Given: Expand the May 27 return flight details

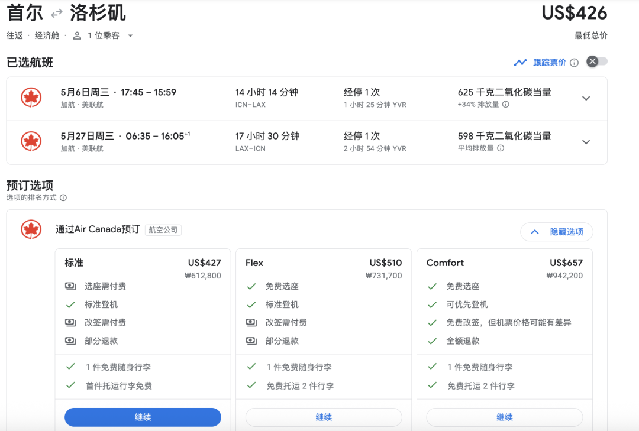Looking at the screenshot, I should pyautogui.click(x=586, y=142).
